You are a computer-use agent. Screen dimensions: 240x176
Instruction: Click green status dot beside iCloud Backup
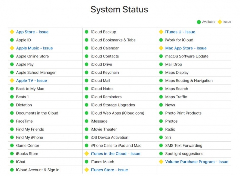pos(87,32)
